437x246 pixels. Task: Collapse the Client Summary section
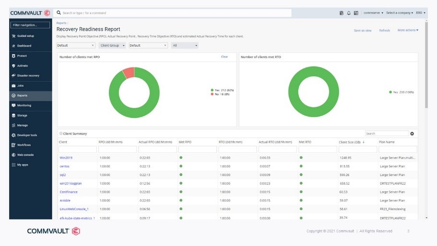pos(61,133)
